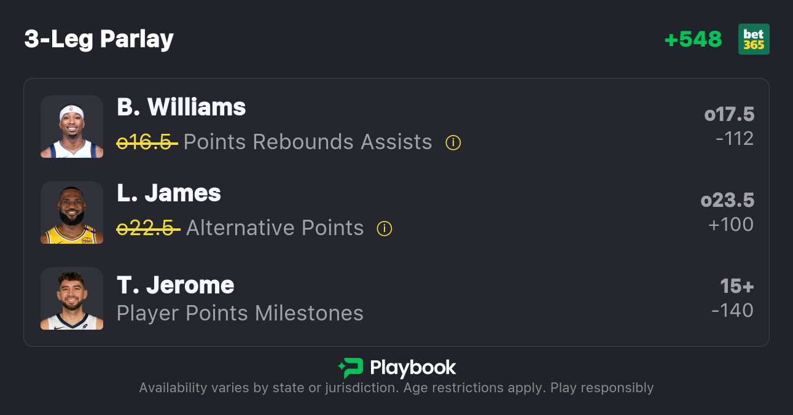The height and width of the screenshot is (415, 793).
Task: Click the o17.5 updated line
Action: pyautogui.click(x=729, y=115)
